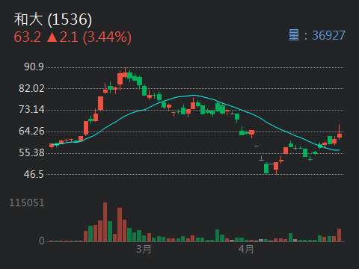Click the stock title 和大 (1536)
The height and width of the screenshot is (269, 359).
pyautogui.click(x=53, y=19)
